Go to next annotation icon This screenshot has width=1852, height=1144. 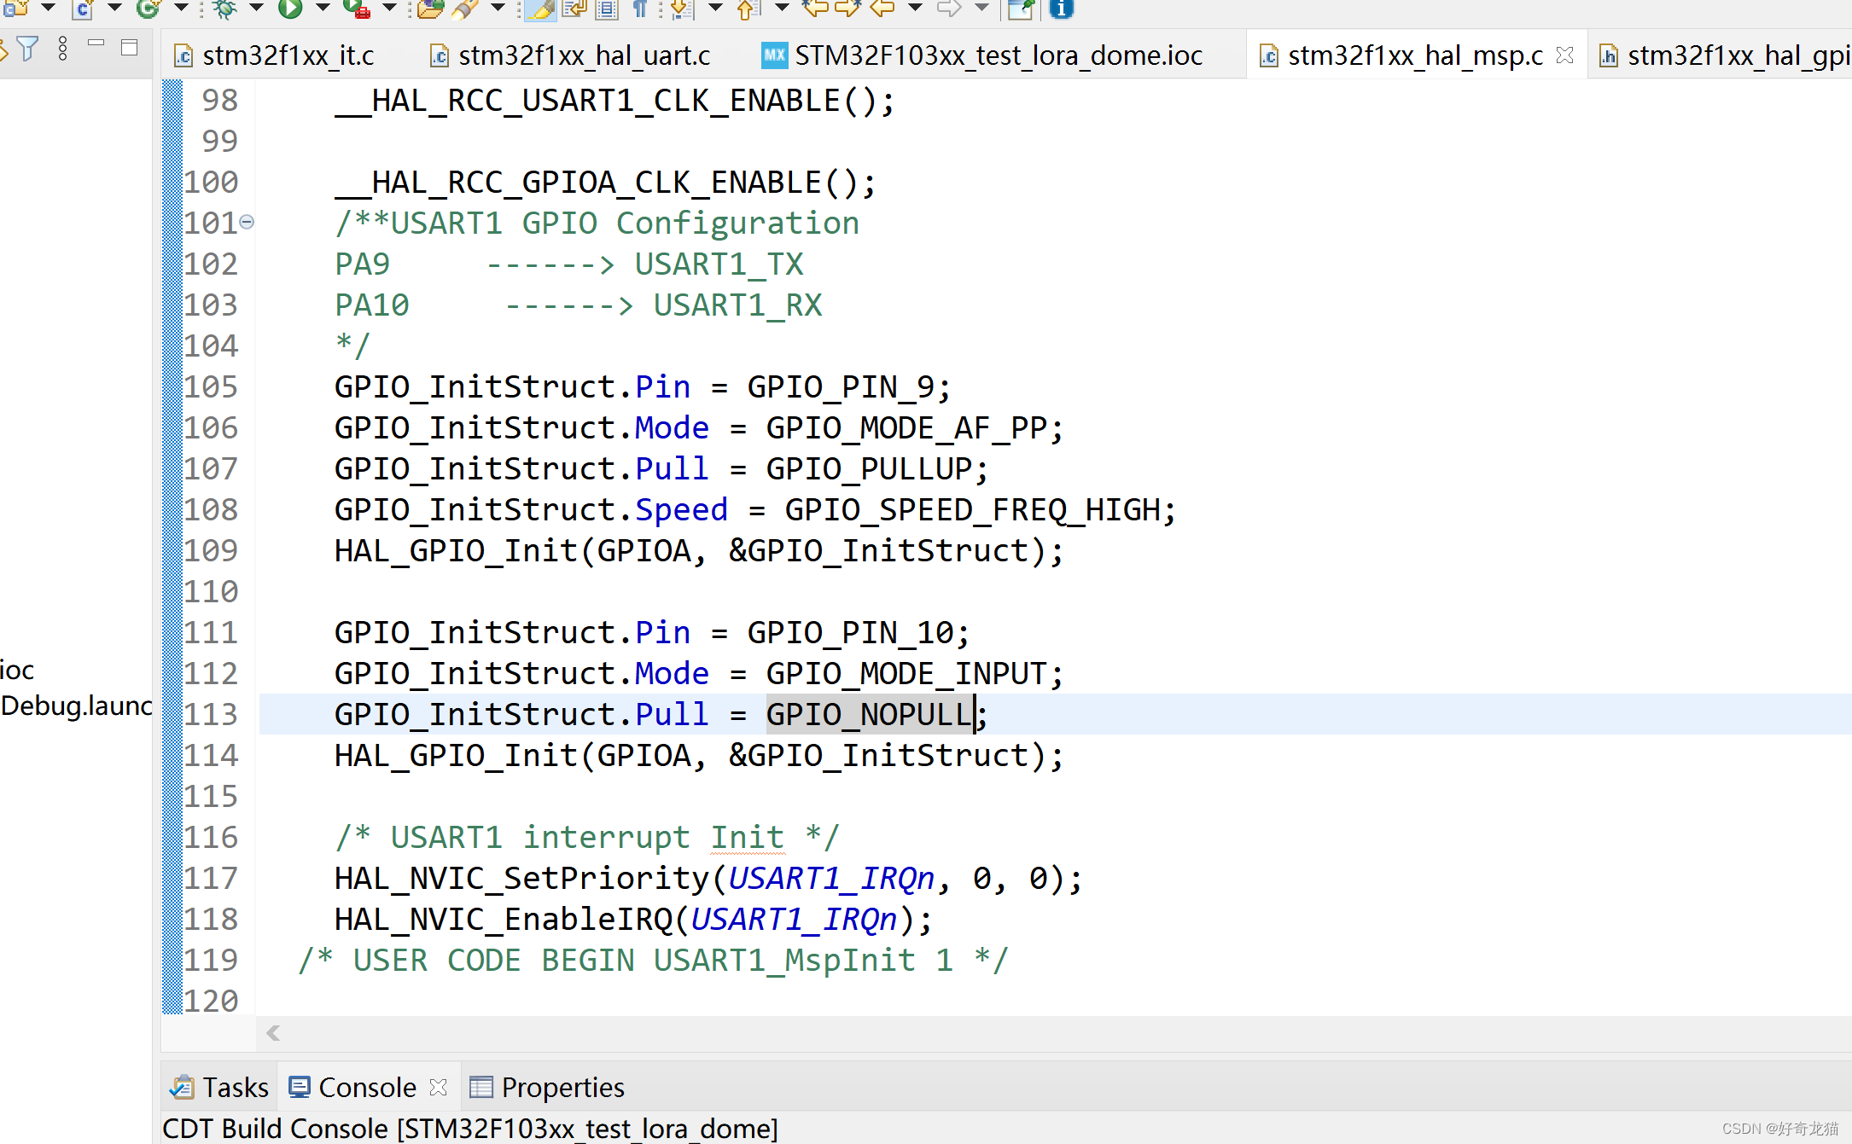click(682, 9)
